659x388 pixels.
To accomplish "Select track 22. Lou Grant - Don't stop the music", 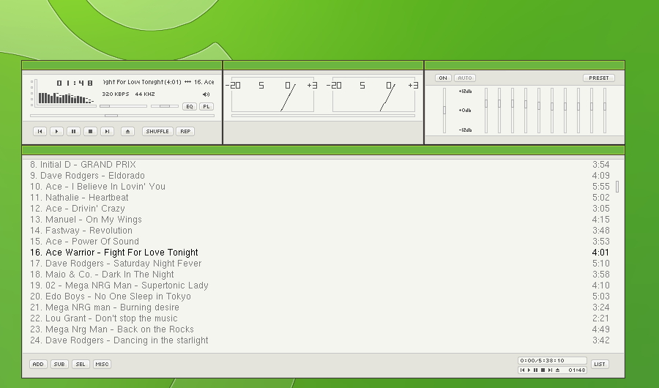I will click(320, 318).
